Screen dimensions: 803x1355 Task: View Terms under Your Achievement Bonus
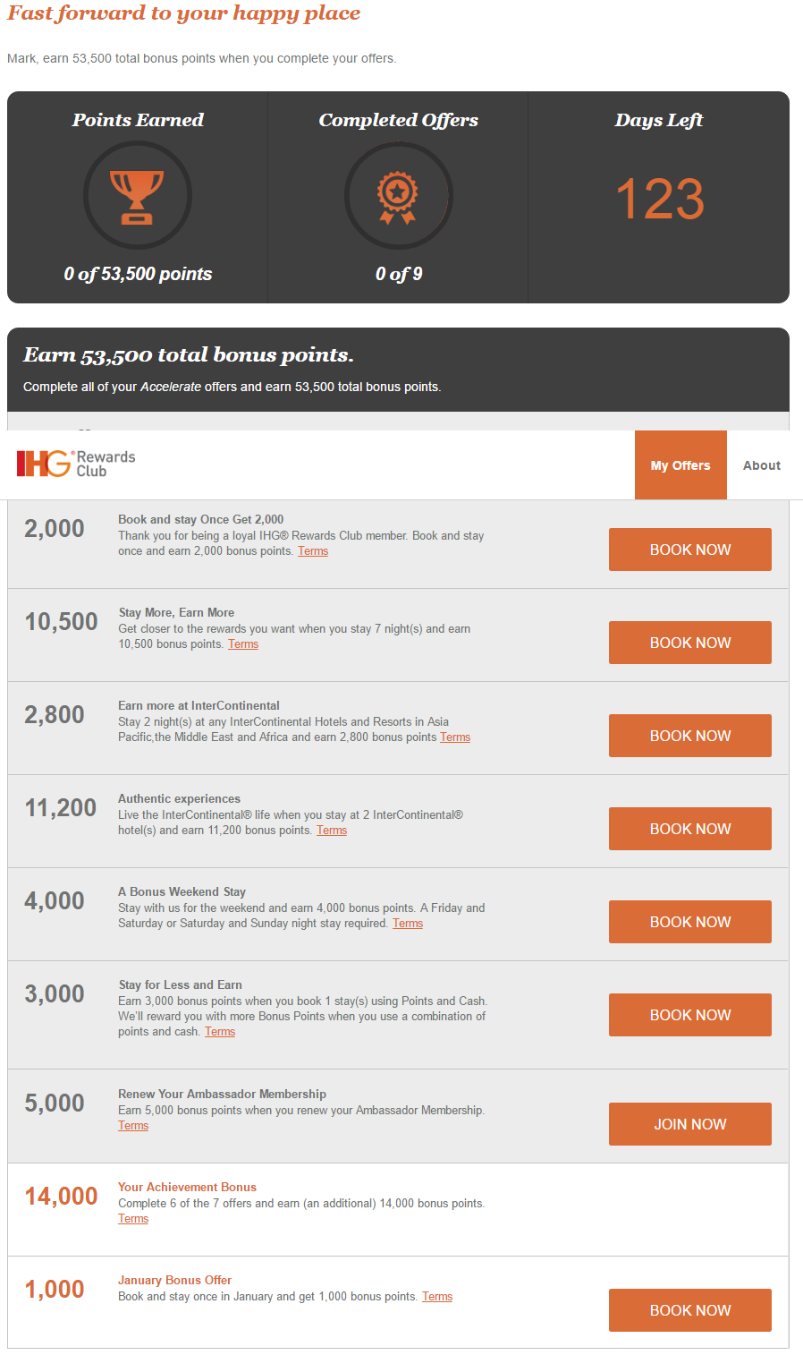[133, 1219]
